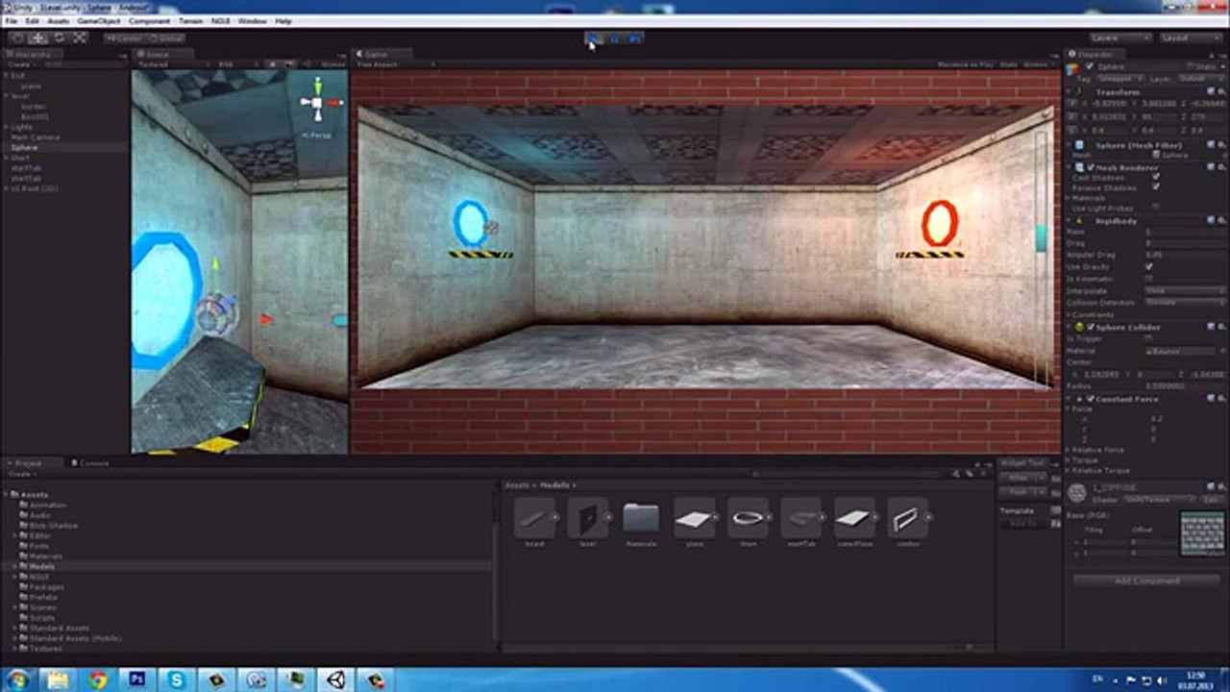
Task: Select the Move tool in toolbar
Action: tap(38, 37)
